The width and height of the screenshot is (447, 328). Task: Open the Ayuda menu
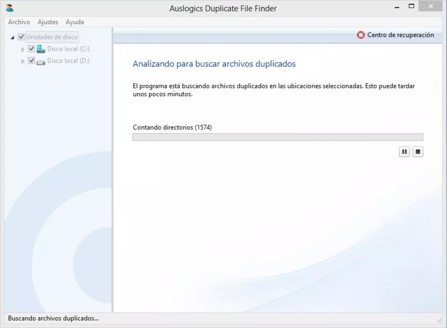[75, 22]
